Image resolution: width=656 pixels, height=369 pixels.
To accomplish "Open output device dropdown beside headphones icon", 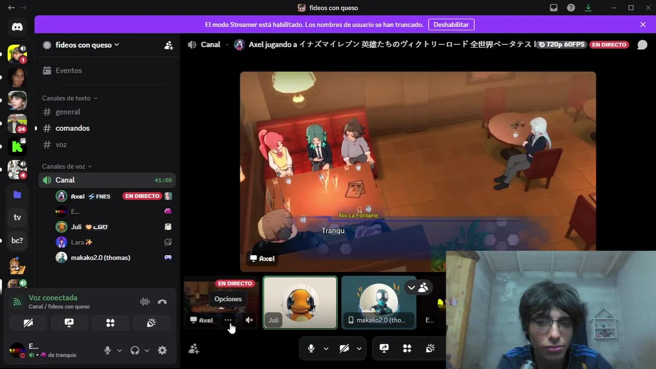I will (147, 351).
